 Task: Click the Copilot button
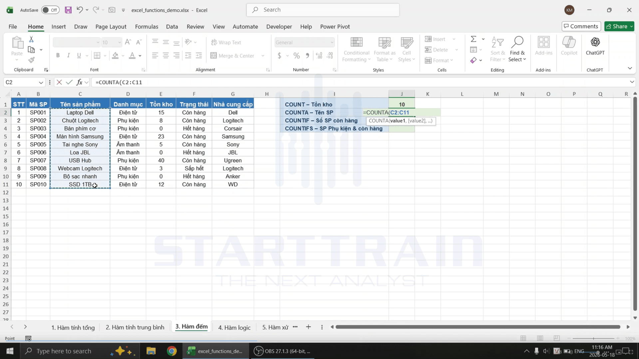[569, 47]
